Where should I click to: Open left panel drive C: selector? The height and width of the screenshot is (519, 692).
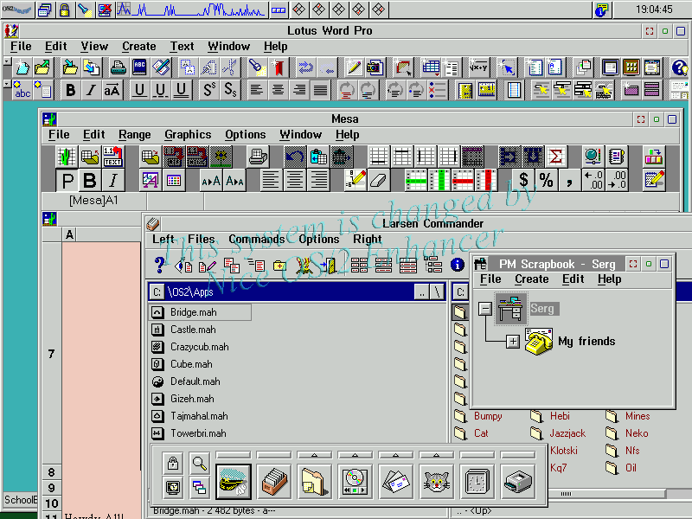(x=157, y=292)
